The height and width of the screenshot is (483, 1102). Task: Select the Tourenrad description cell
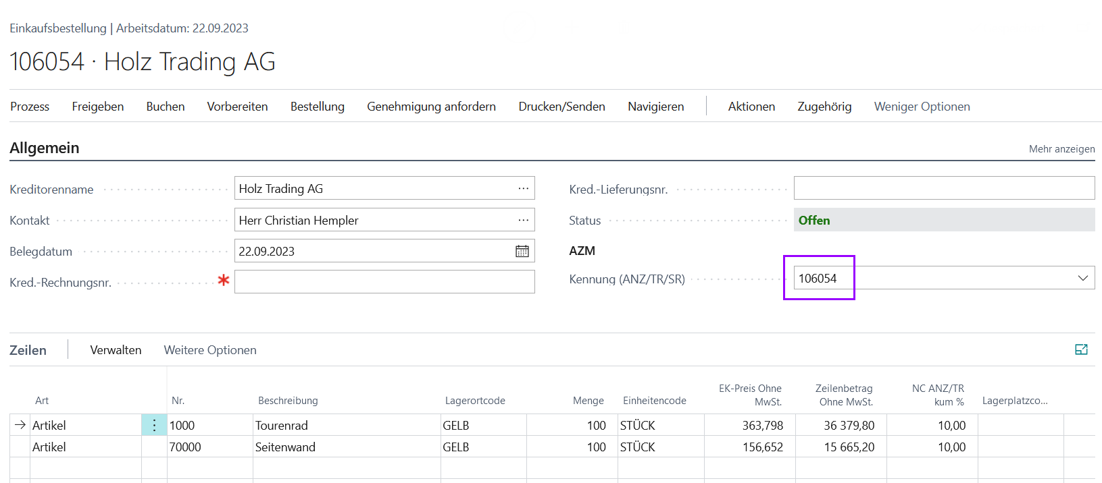point(347,425)
